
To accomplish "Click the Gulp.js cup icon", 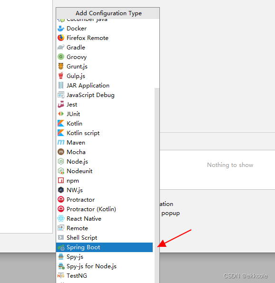I will pos(61,76).
